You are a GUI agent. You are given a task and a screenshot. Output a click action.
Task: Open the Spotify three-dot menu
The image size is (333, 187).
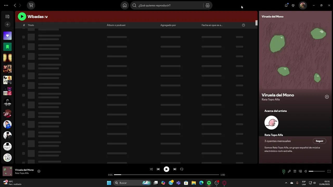(x=6, y=5)
